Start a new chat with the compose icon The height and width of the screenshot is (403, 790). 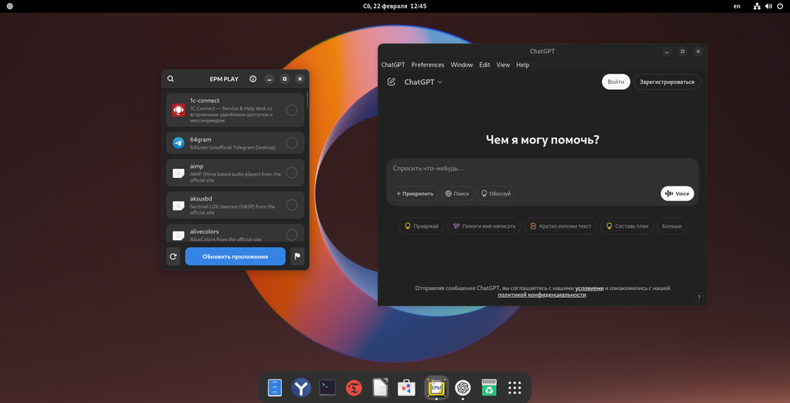click(x=391, y=82)
